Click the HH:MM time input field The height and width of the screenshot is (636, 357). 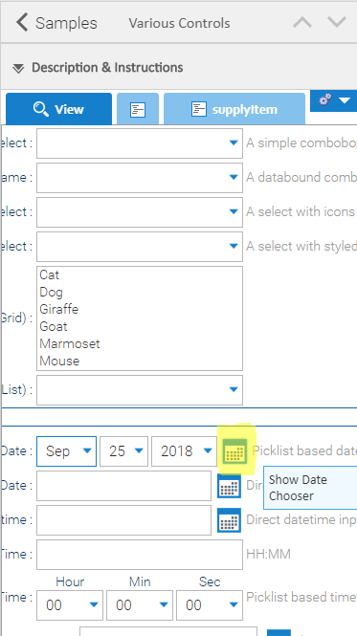point(140,555)
